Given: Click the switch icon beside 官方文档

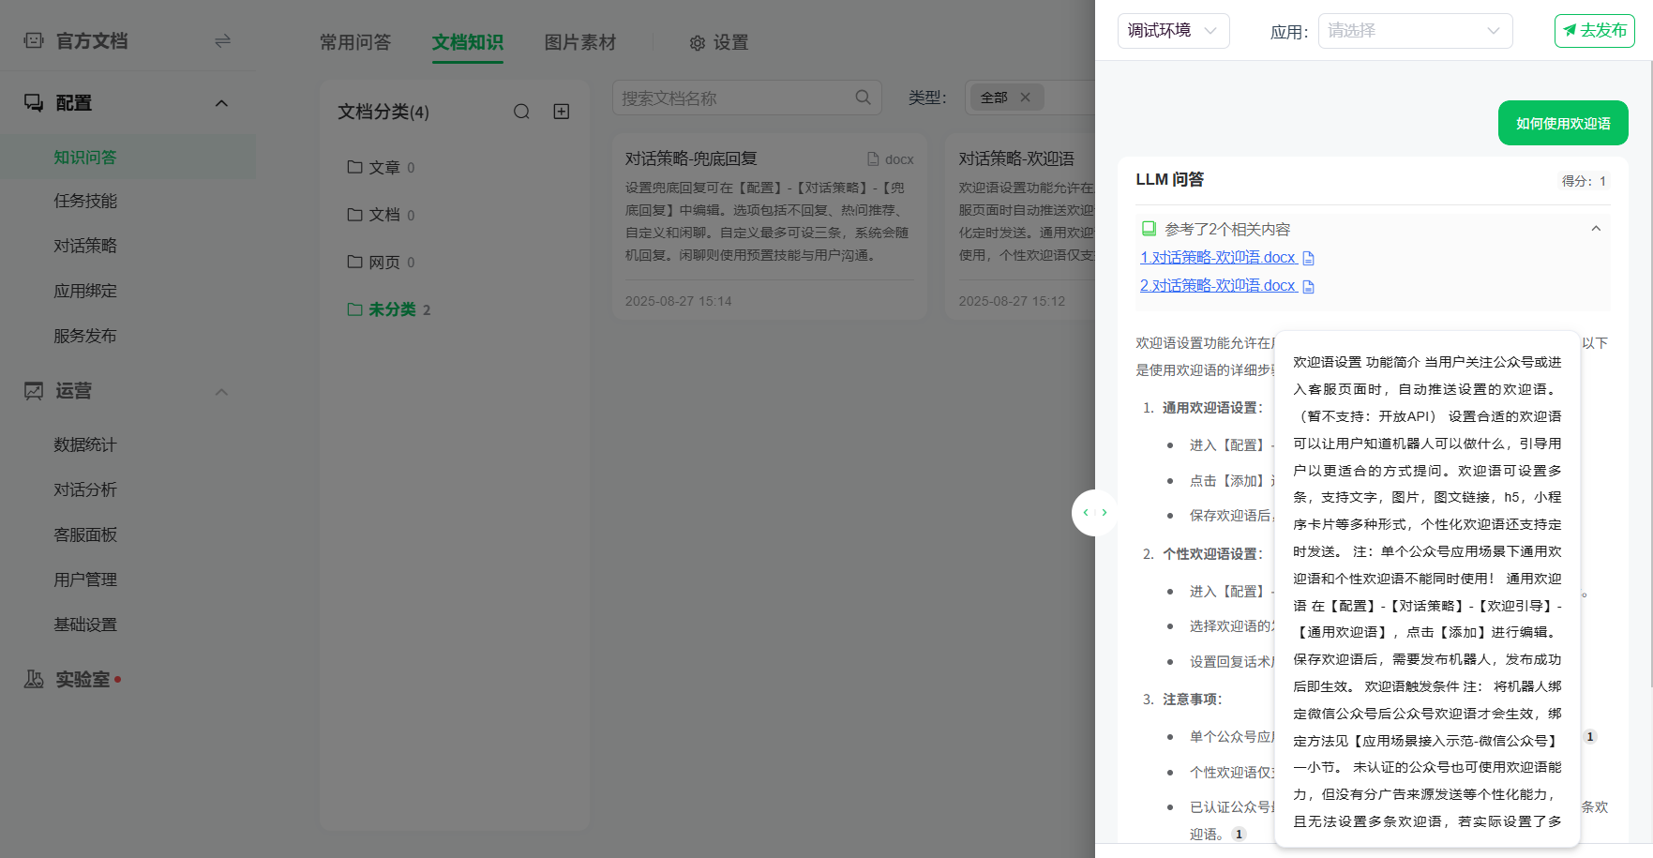Looking at the screenshot, I should 222,41.
